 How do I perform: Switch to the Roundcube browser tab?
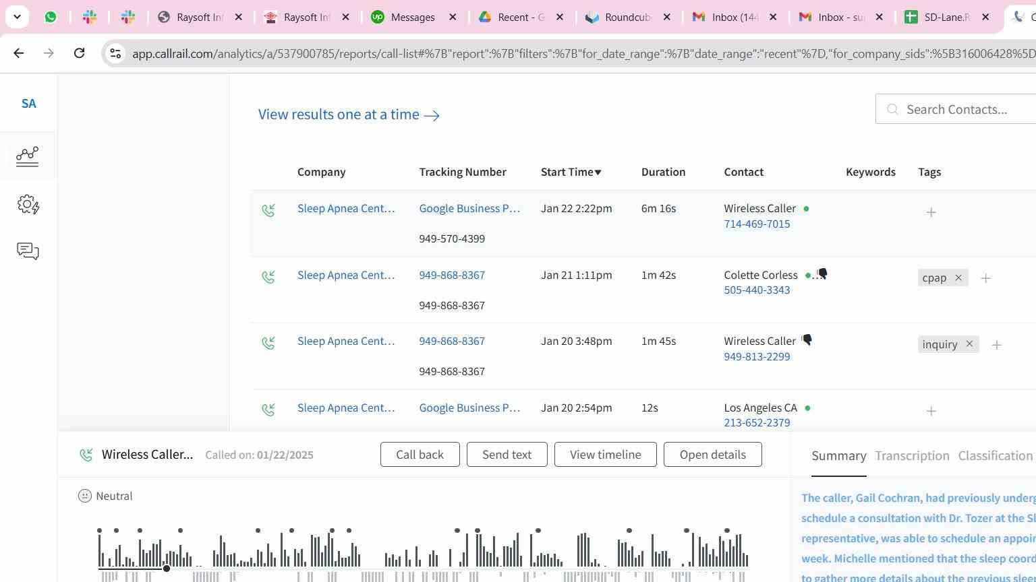(627, 17)
